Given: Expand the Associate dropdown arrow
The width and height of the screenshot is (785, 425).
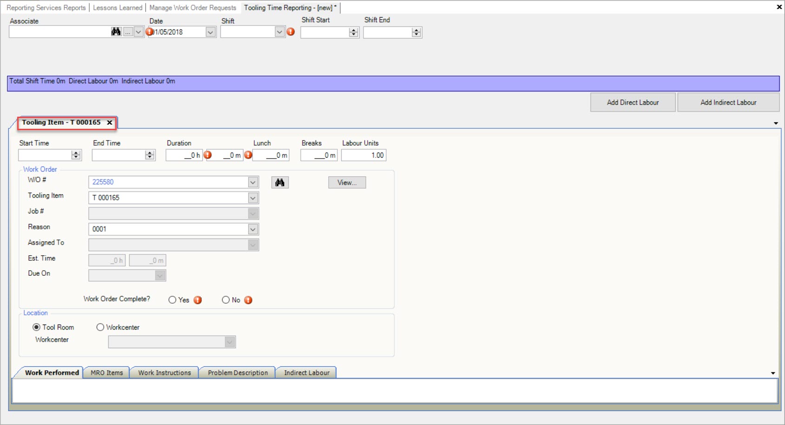Looking at the screenshot, I should pos(139,32).
